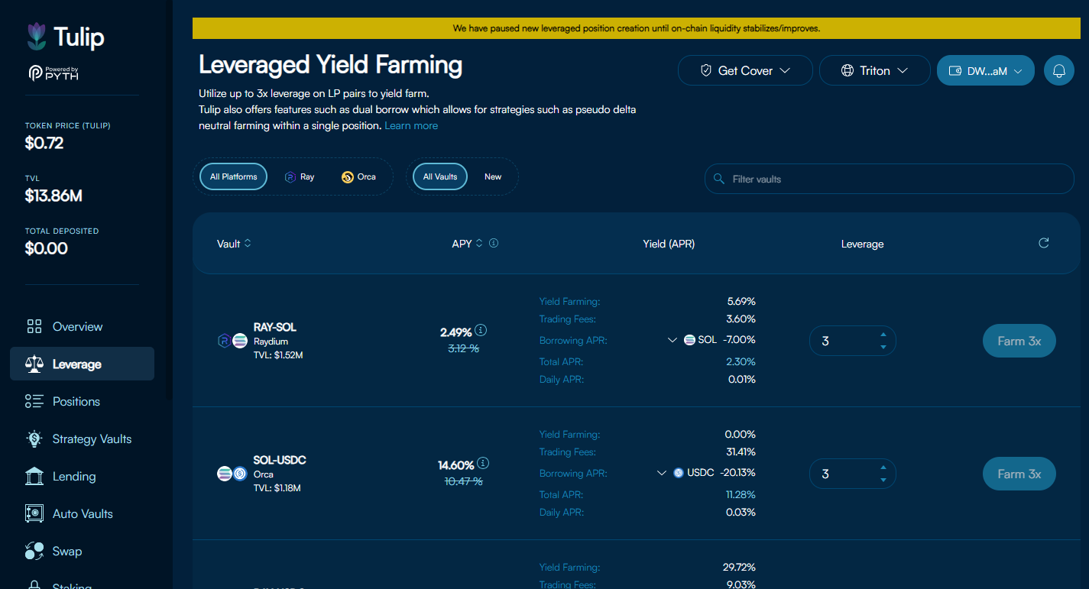Click the Overview grid icon
Viewport: 1089px width, 589px height.
(x=34, y=327)
